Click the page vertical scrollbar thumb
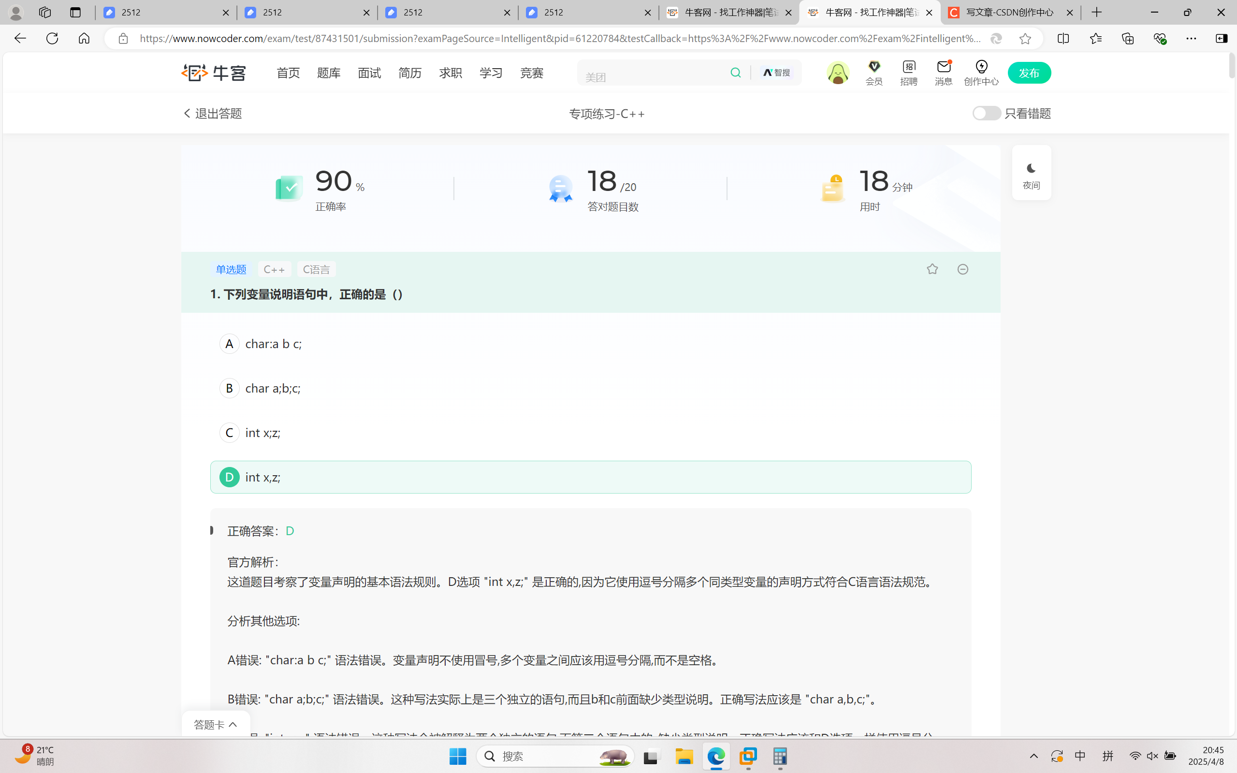Screen dimensions: 1237x773 click(1232, 66)
